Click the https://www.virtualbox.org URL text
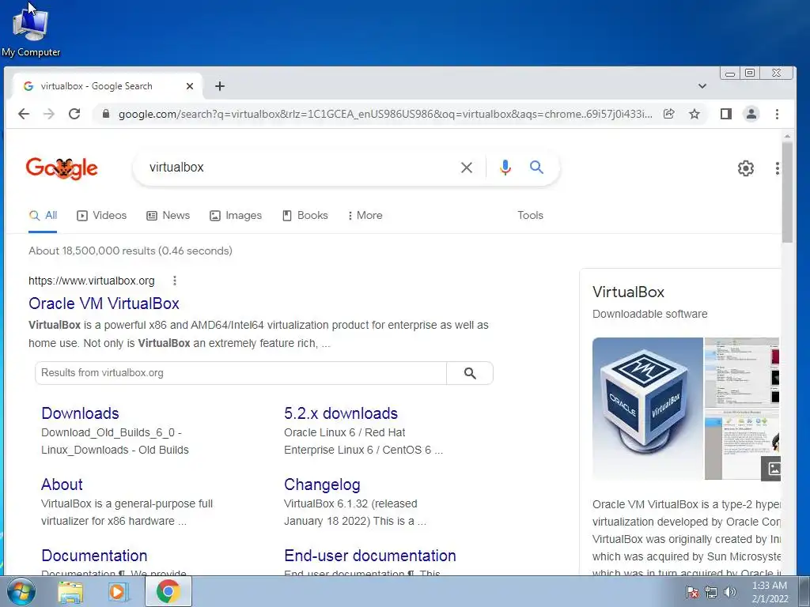The image size is (810, 607). tap(92, 281)
